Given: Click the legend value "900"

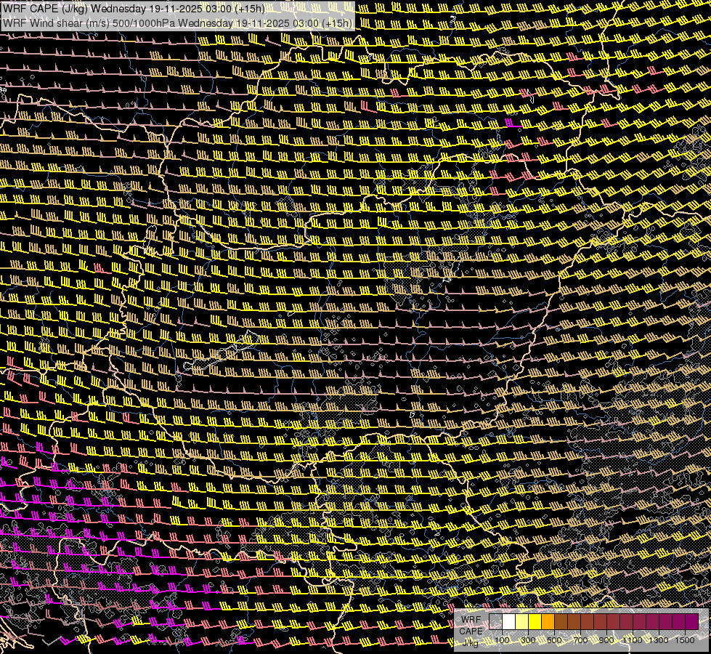Looking at the screenshot, I should tap(606, 640).
